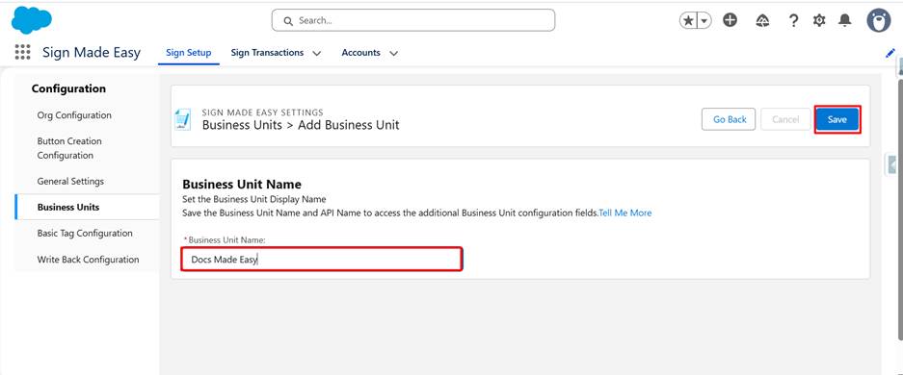903x375 pixels.
Task: Switch to the Sign Setup tab
Action: point(188,53)
